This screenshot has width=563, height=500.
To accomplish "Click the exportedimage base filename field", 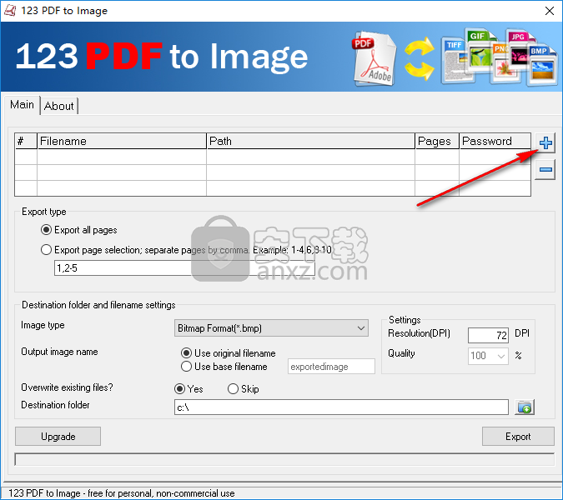I will point(331,367).
